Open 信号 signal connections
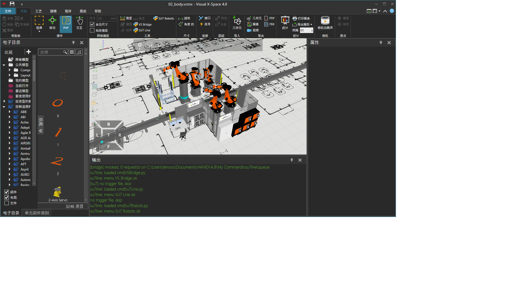528x286 pixels. pyautogui.click(x=205, y=24)
